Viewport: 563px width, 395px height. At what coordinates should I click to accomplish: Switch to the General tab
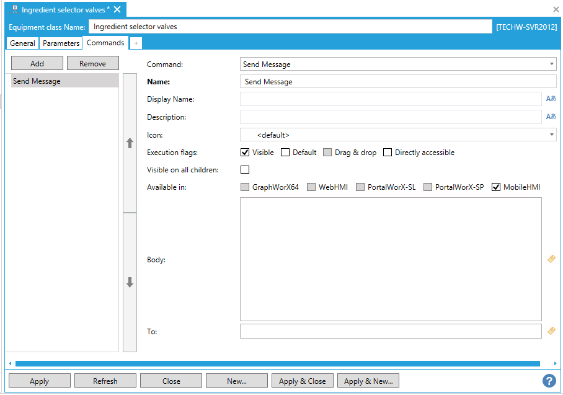coord(22,43)
